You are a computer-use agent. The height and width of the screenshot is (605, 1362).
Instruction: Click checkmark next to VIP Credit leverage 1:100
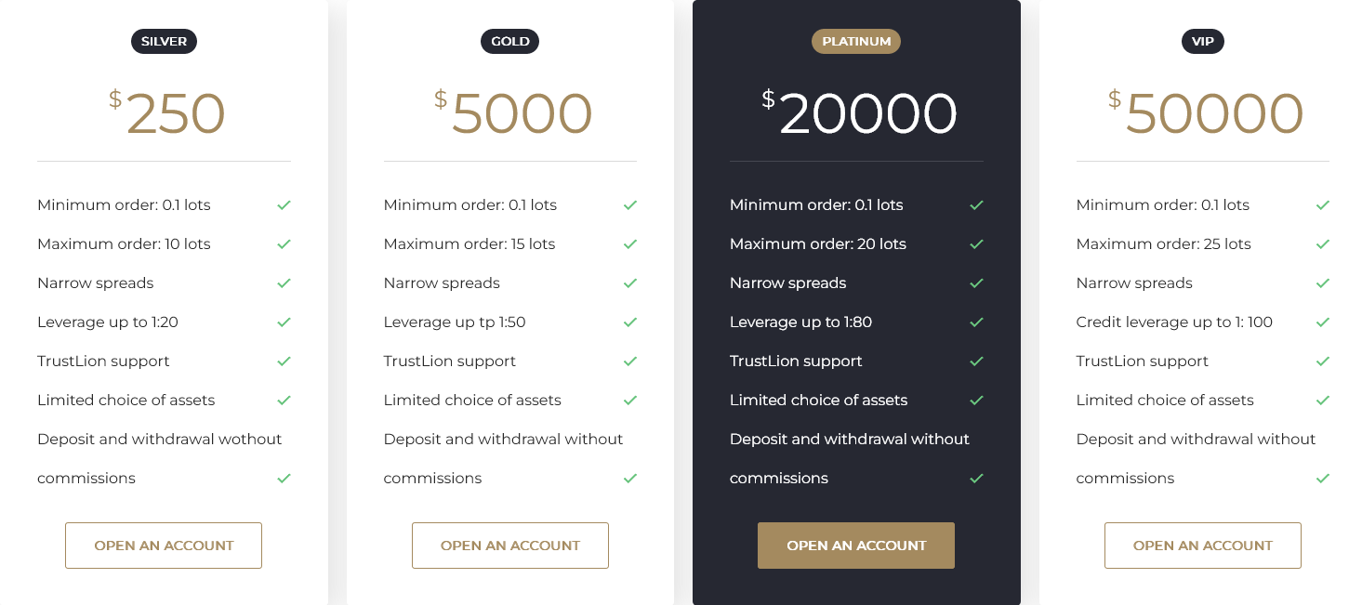[1323, 322]
